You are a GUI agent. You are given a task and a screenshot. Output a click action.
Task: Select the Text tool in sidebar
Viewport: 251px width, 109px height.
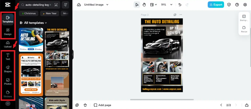[8, 57]
